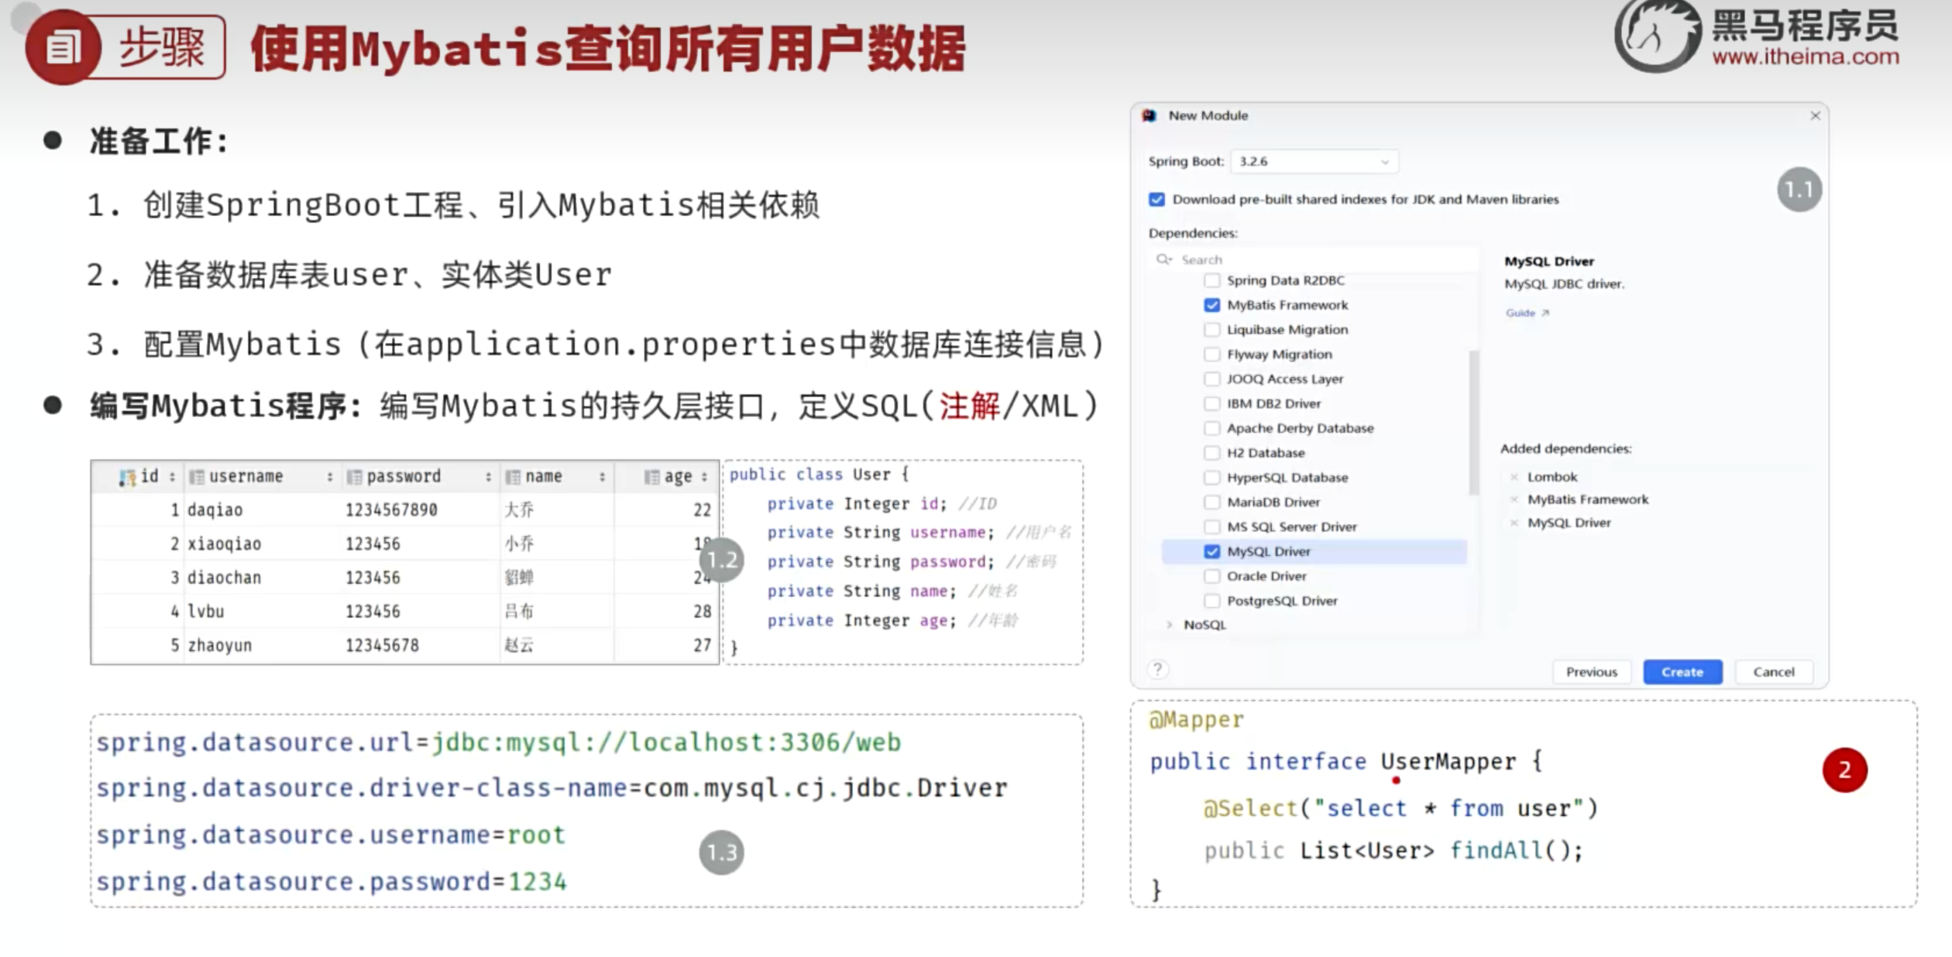
Task: Click the Previous button
Action: coord(1592,672)
